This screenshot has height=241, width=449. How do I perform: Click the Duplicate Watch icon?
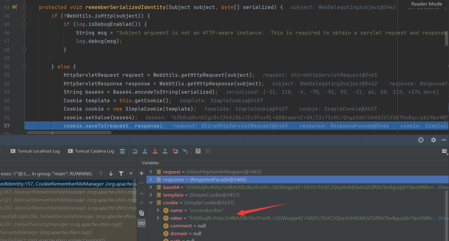(142, 213)
